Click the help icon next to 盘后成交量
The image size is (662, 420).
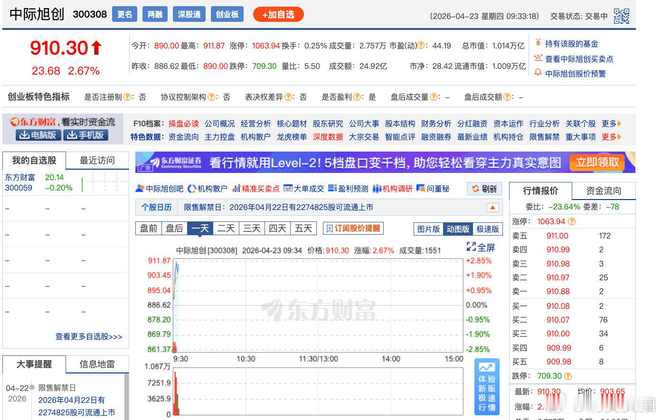click(x=434, y=97)
